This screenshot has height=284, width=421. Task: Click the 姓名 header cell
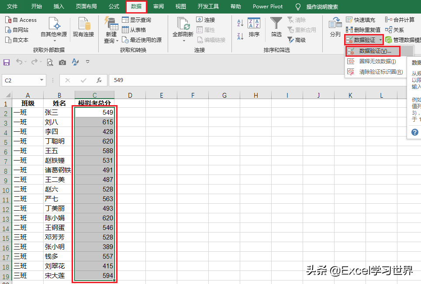pos(59,103)
